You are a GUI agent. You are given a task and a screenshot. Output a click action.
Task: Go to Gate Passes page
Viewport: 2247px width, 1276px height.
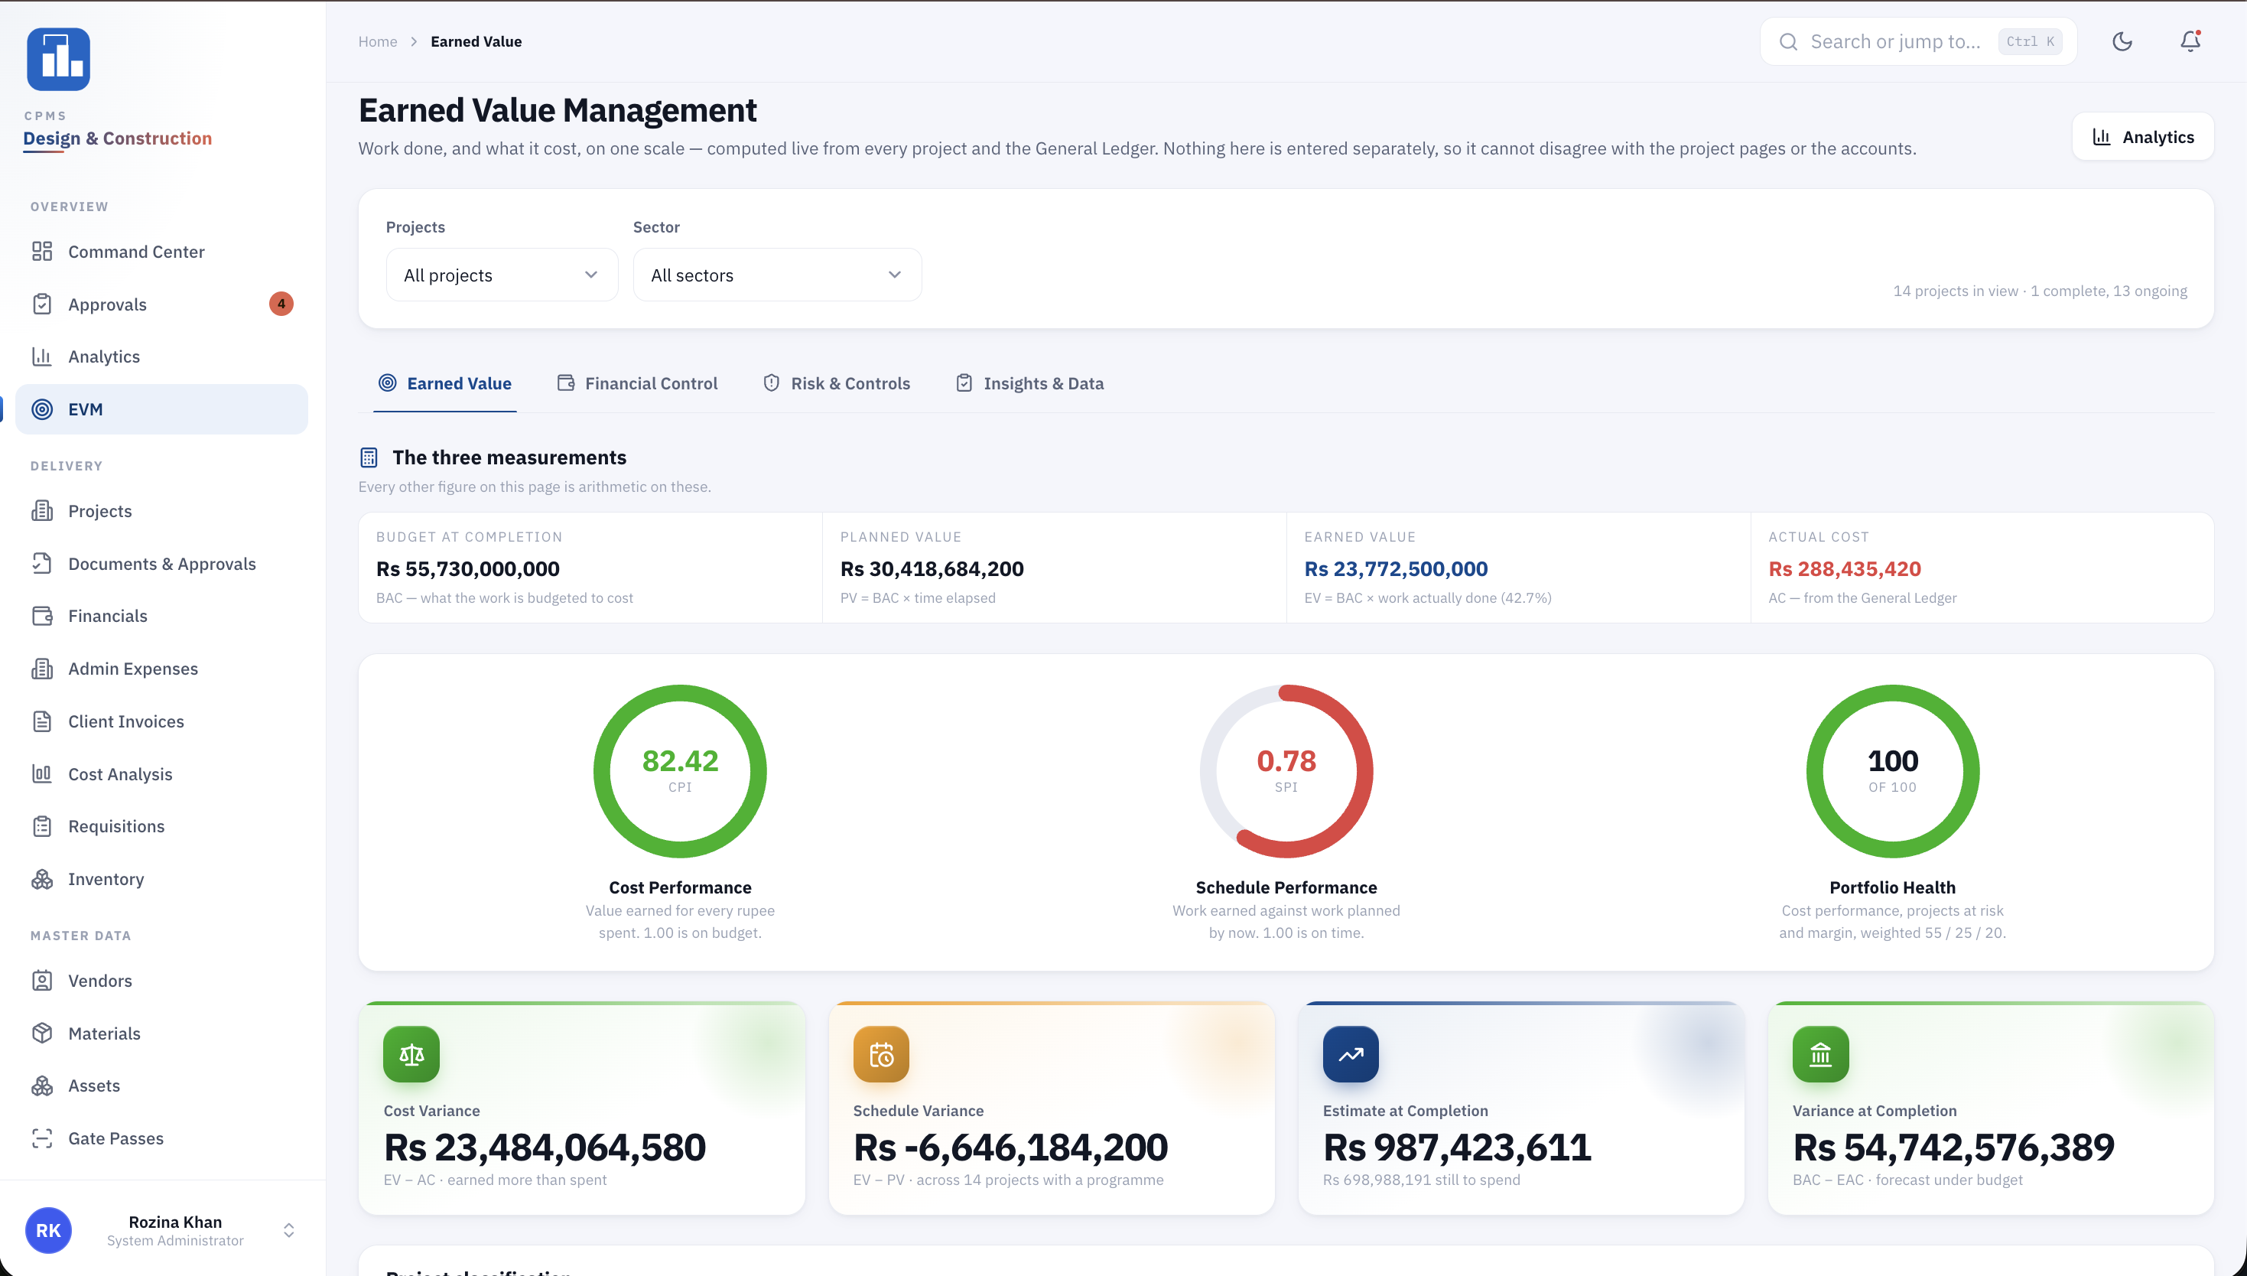point(162,1138)
